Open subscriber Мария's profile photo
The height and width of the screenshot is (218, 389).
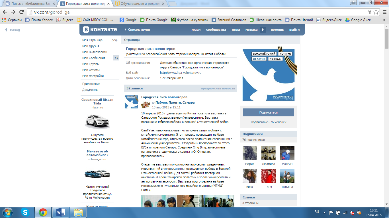(250, 153)
